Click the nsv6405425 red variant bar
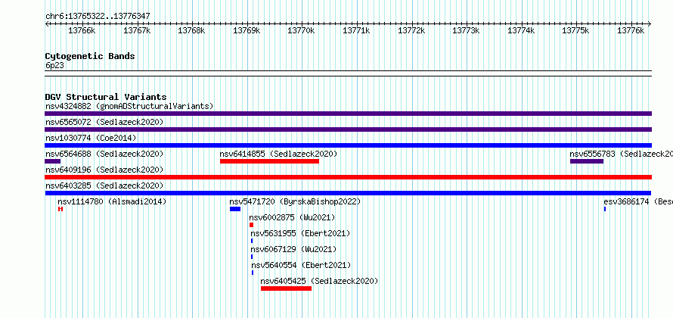 click(x=287, y=288)
